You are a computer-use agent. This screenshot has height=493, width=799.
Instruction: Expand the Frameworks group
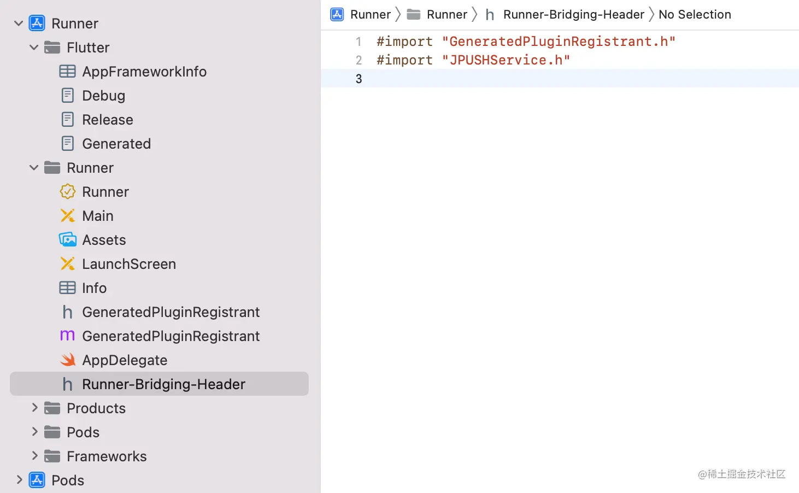(x=34, y=456)
